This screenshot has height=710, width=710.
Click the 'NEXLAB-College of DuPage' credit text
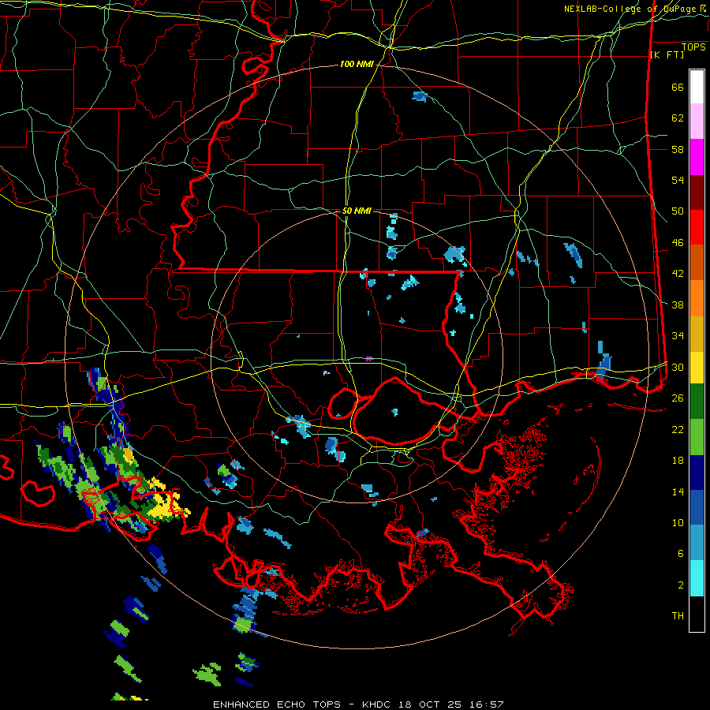630,9
